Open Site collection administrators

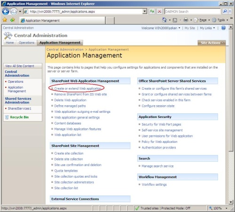[74, 182]
